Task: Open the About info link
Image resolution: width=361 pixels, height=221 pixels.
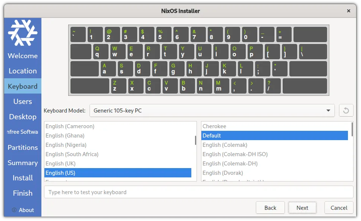Action: [23, 210]
